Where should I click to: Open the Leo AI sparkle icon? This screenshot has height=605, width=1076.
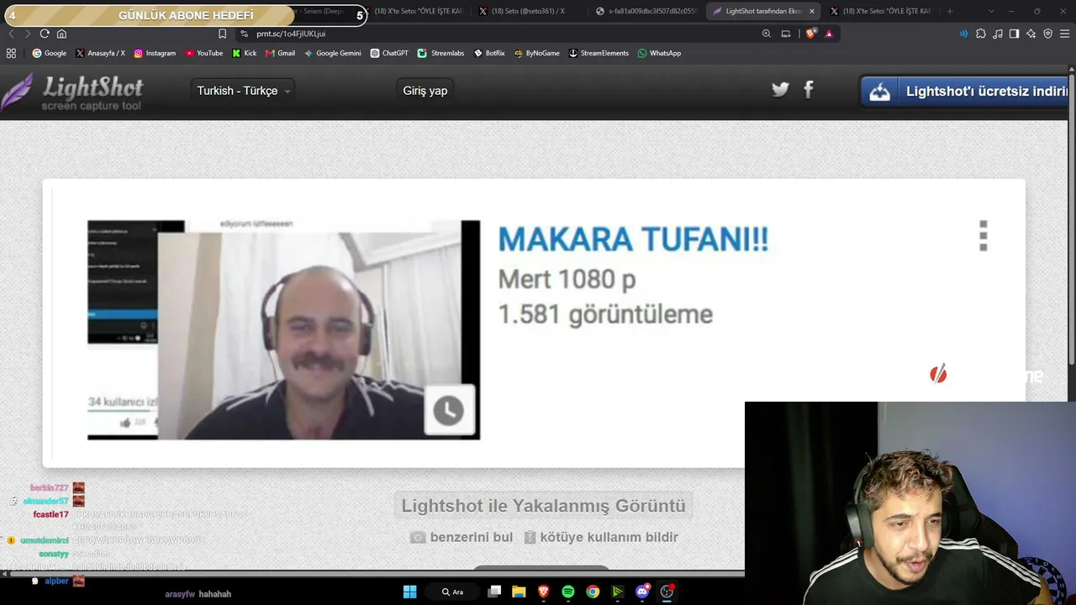pos(1031,34)
